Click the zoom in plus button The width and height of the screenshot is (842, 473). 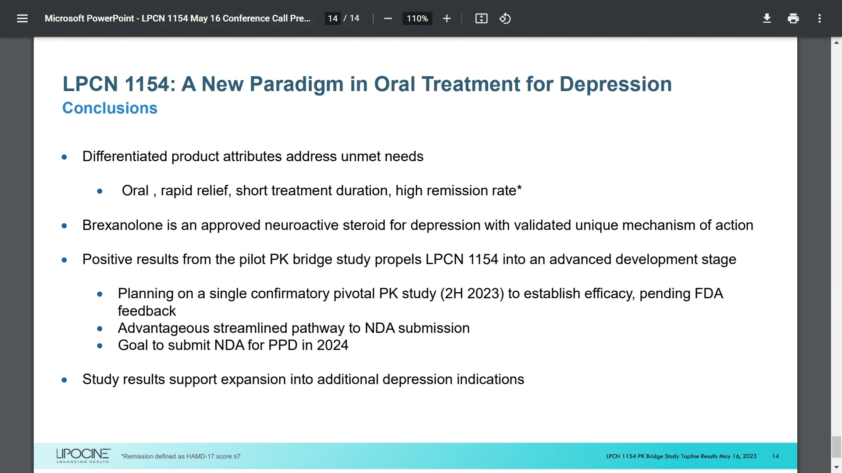pos(446,18)
